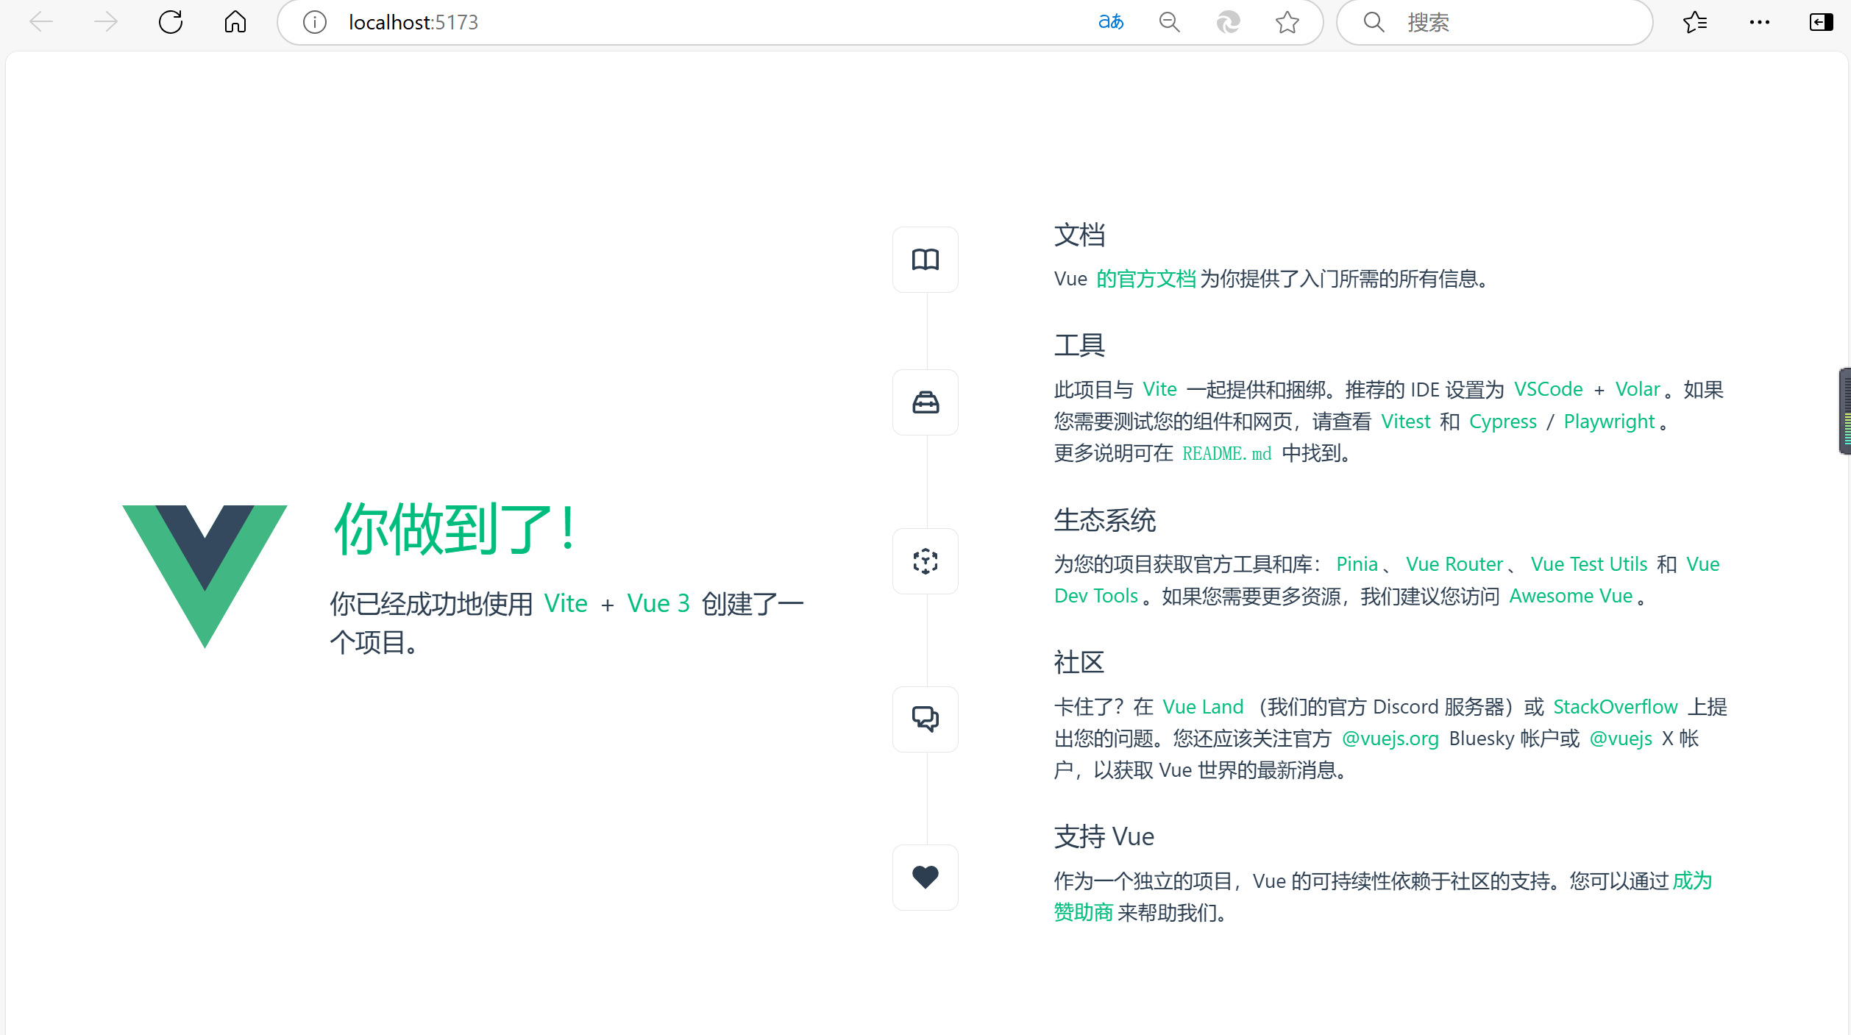Click the browser back arrow
The width and height of the screenshot is (1851, 1035).
pos(41,22)
